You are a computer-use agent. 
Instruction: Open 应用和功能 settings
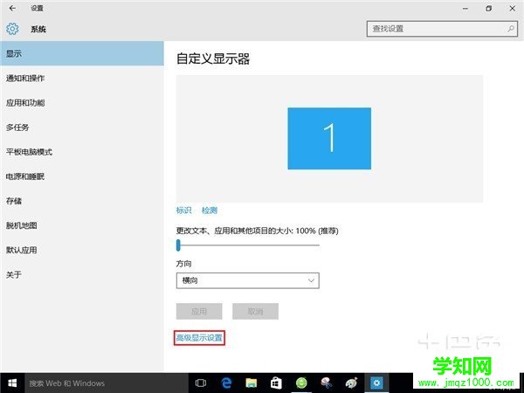pyautogui.click(x=82, y=102)
